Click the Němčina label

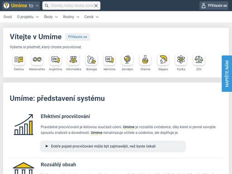coord(109,69)
